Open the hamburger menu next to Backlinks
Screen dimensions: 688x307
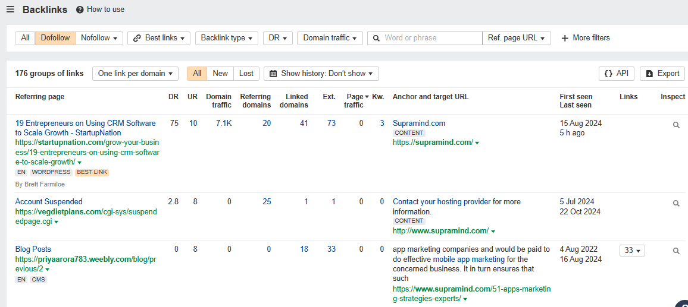click(x=10, y=9)
